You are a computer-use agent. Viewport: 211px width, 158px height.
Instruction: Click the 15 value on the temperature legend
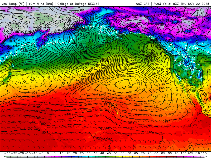(68, 153)
